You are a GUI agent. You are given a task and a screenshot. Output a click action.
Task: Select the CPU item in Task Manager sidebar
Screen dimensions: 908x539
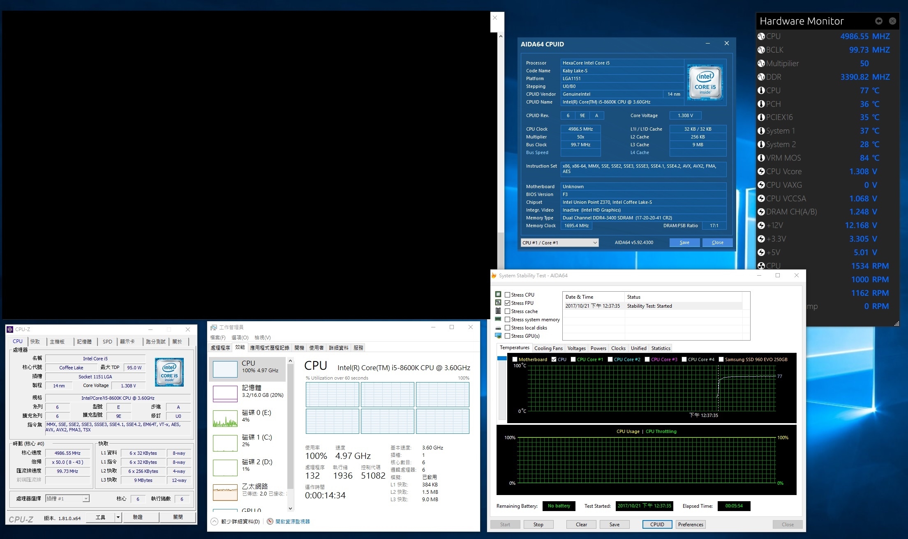(247, 369)
